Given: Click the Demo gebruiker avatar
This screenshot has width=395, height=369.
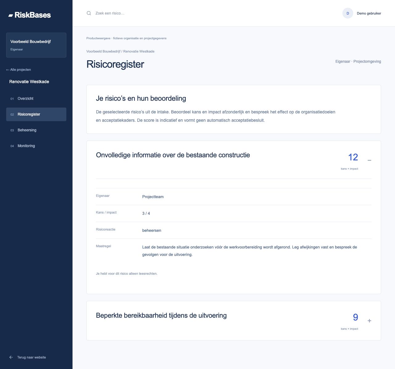Looking at the screenshot, I should 348,13.
